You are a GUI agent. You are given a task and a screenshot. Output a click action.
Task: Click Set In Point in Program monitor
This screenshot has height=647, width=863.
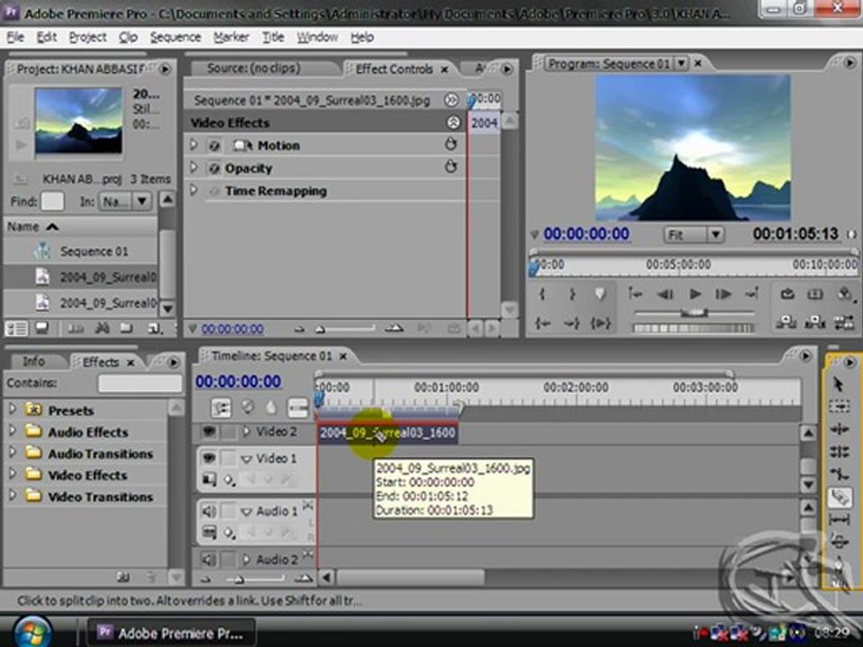point(543,295)
